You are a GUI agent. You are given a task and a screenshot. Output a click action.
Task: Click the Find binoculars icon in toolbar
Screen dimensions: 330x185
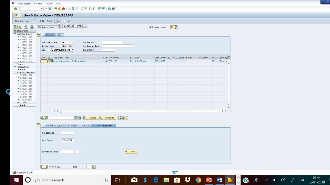pyautogui.click(x=73, y=9)
